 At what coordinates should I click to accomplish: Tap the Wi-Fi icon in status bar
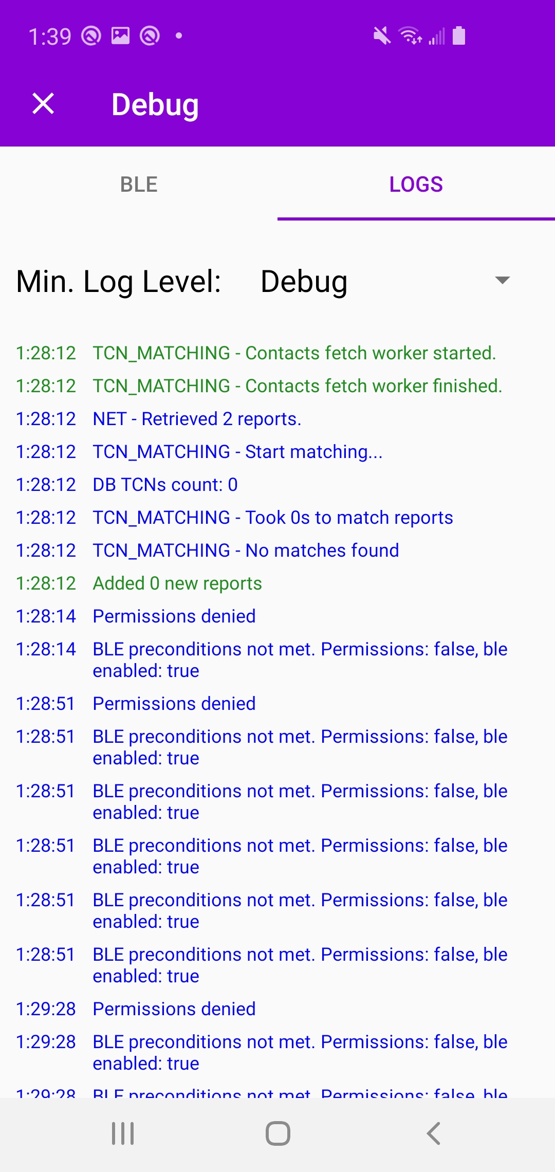click(409, 35)
